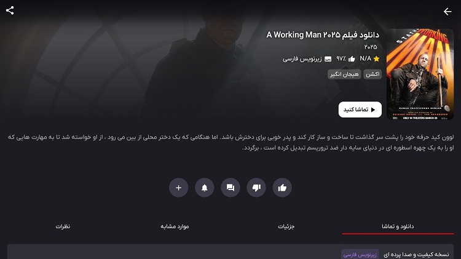Expand the نسخه کیفیت و صدا پرده ای section
Screen dimensions: 461x259
(230, 252)
